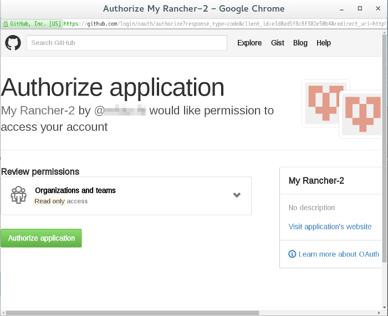388x316 pixels.
Task: Select the github.com URL in address bar
Action: [x=224, y=24]
